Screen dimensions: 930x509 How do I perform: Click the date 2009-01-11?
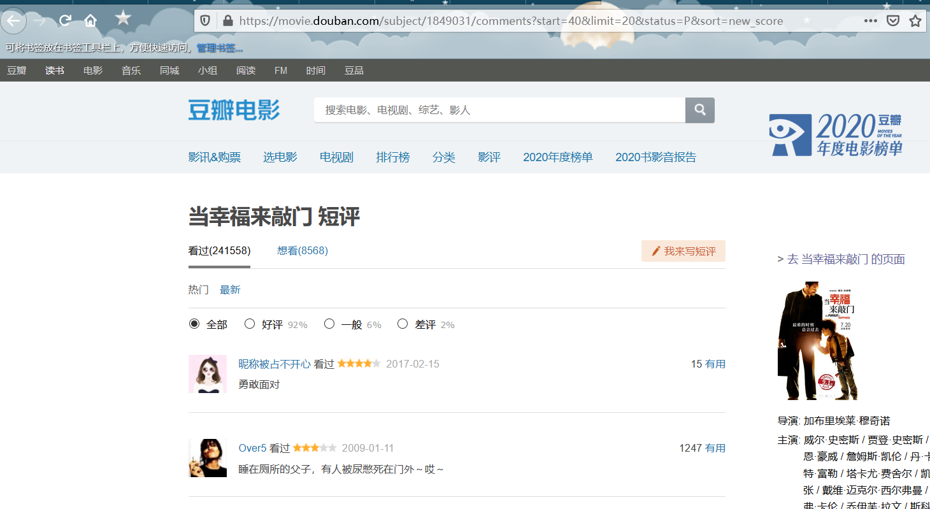[368, 448]
